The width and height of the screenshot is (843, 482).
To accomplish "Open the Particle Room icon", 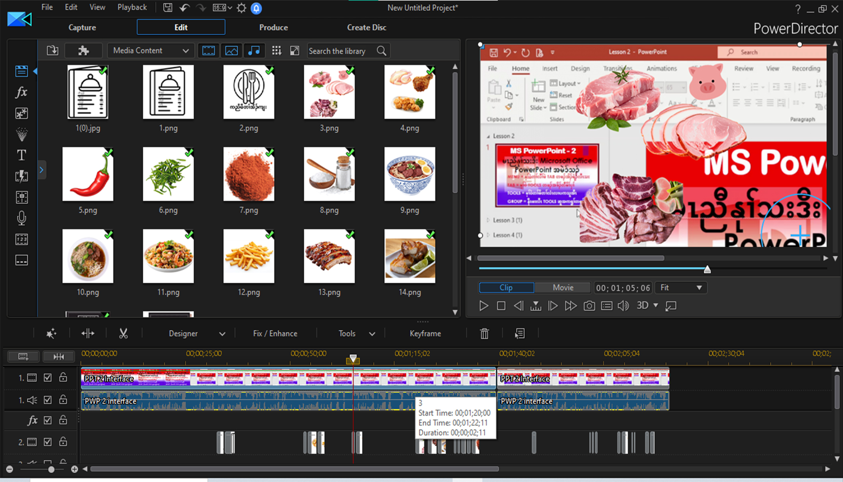I will (x=22, y=134).
